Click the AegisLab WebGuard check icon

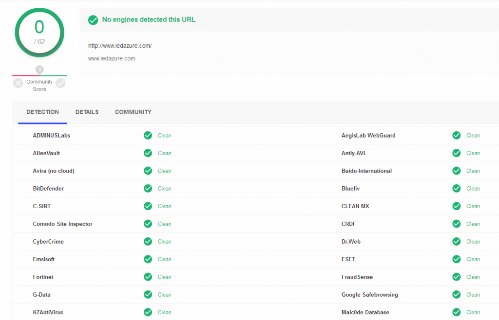(x=457, y=136)
